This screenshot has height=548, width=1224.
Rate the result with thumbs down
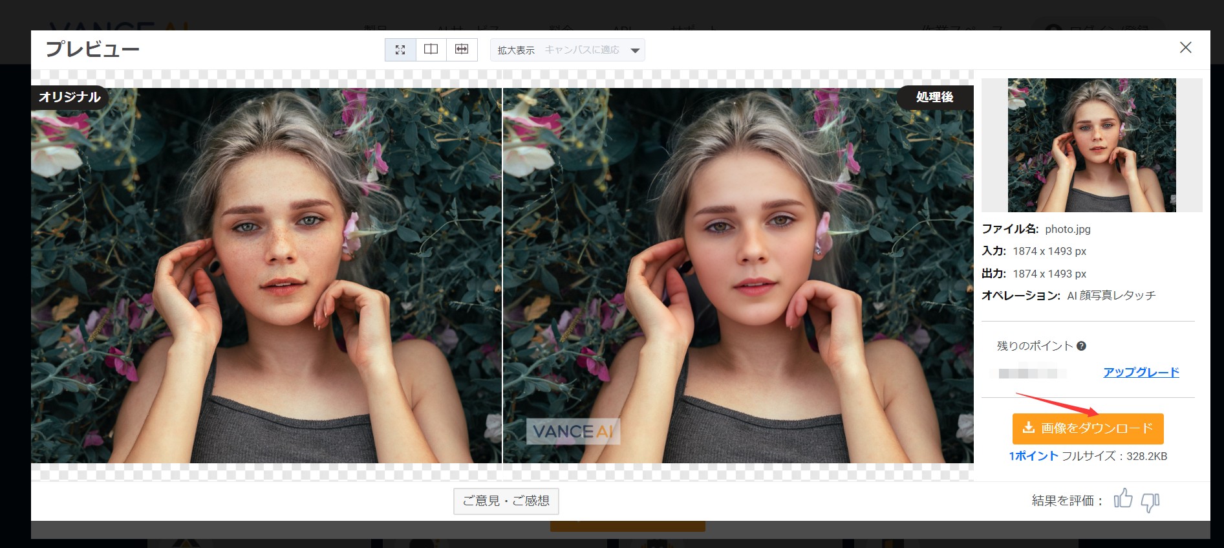(x=1150, y=502)
